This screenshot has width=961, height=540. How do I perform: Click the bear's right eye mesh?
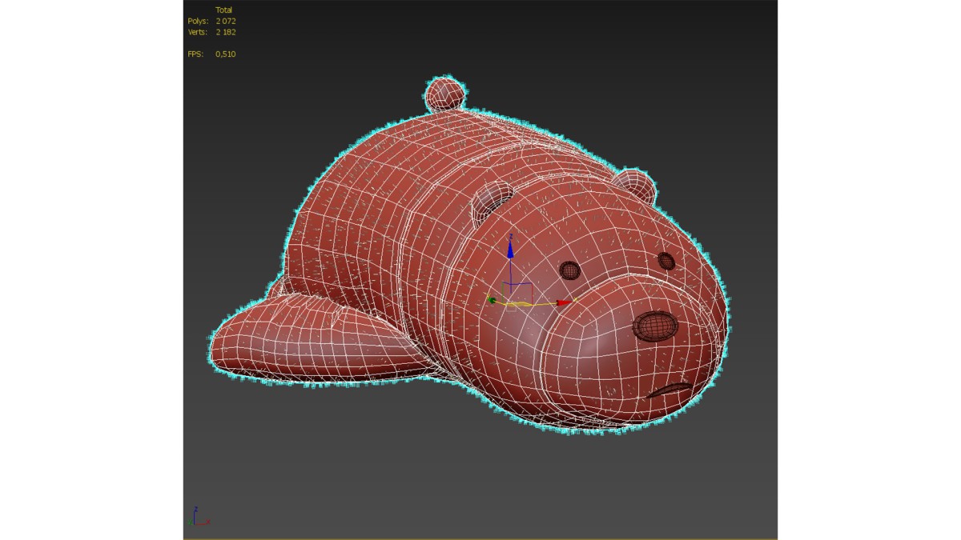point(665,261)
